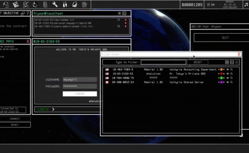249x153 pixels.
Task: Toggle visibility of Valkyrie Shared Server node
Action: (x=228, y=82)
